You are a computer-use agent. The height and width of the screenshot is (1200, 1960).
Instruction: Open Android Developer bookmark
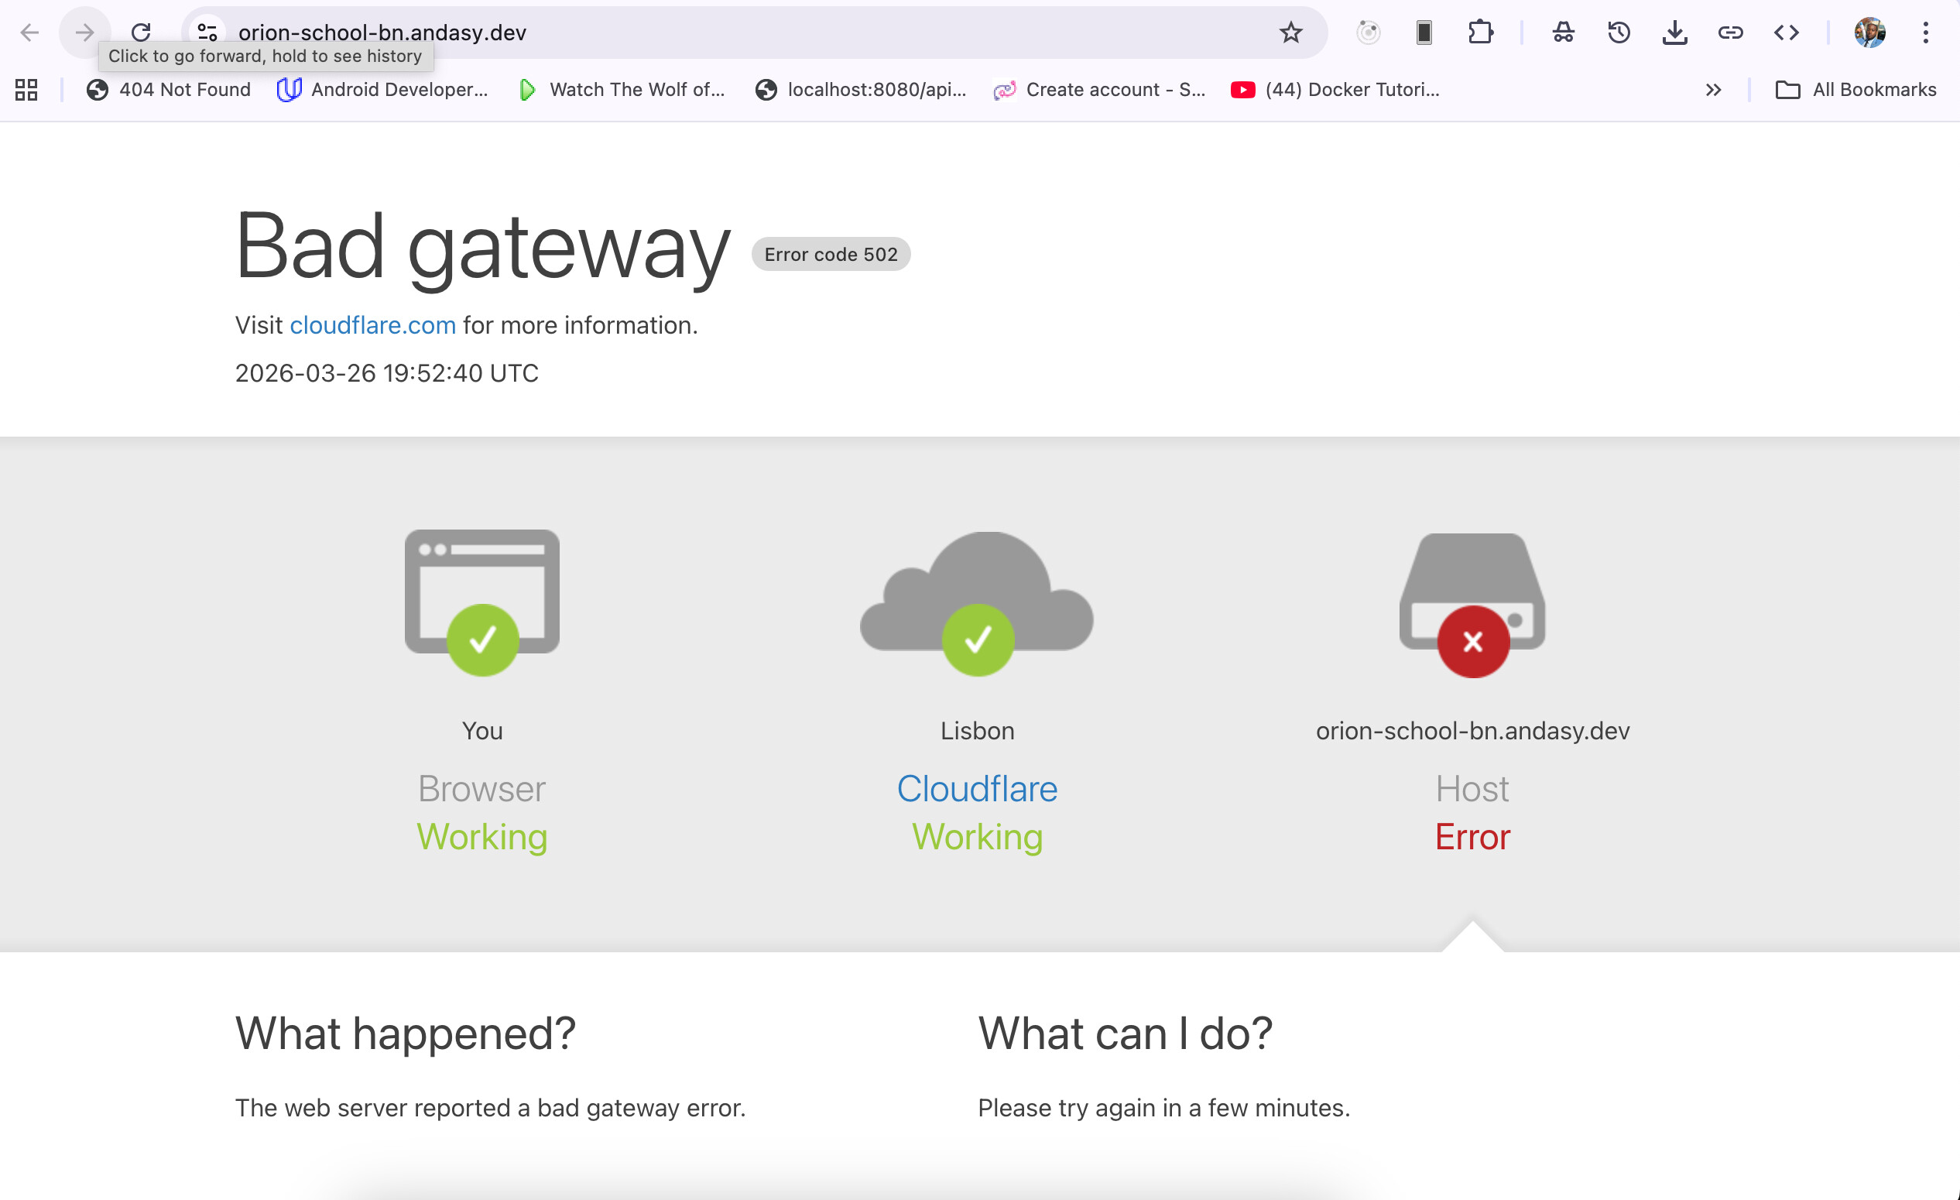(382, 90)
